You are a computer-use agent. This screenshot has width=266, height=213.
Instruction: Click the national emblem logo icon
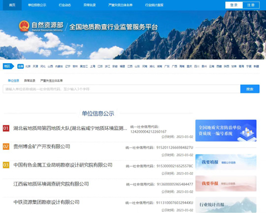click(24, 26)
